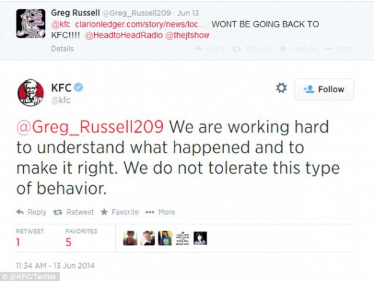Viewport: 374px width, 281px height.
Task: Click the KFC Colonel Sanders avatar
Action: click(31, 93)
